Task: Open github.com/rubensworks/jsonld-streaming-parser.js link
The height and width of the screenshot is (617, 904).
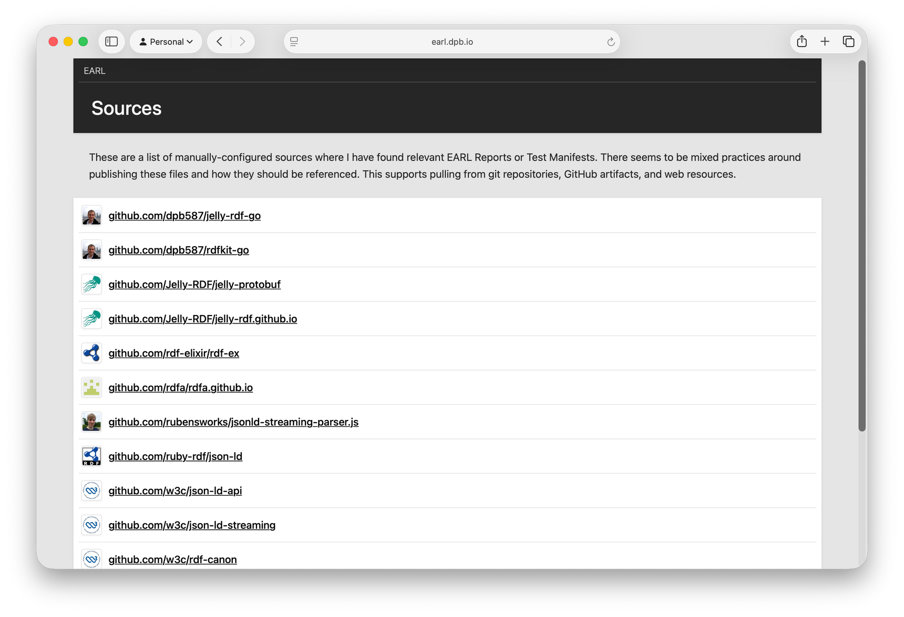Action: 233,422
